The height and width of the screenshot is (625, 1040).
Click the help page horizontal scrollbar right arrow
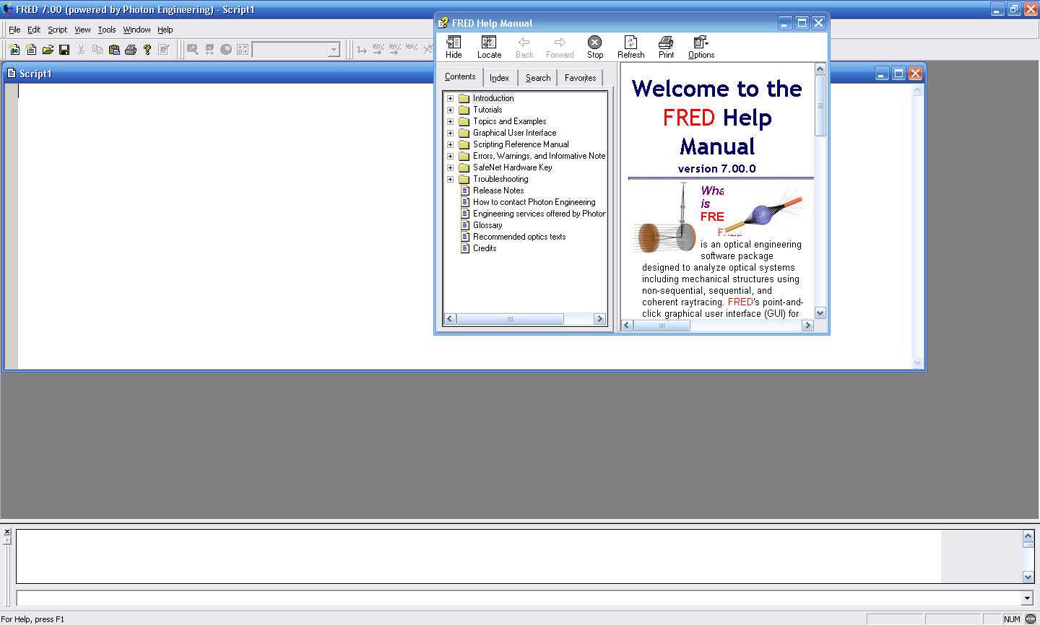(x=807, y=325)
